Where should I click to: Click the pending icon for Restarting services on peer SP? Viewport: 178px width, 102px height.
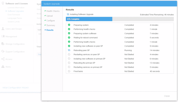(69, 54)
